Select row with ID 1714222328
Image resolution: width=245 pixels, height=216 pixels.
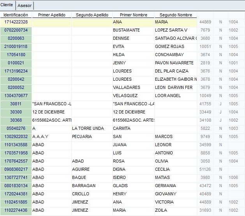(16, 22)
